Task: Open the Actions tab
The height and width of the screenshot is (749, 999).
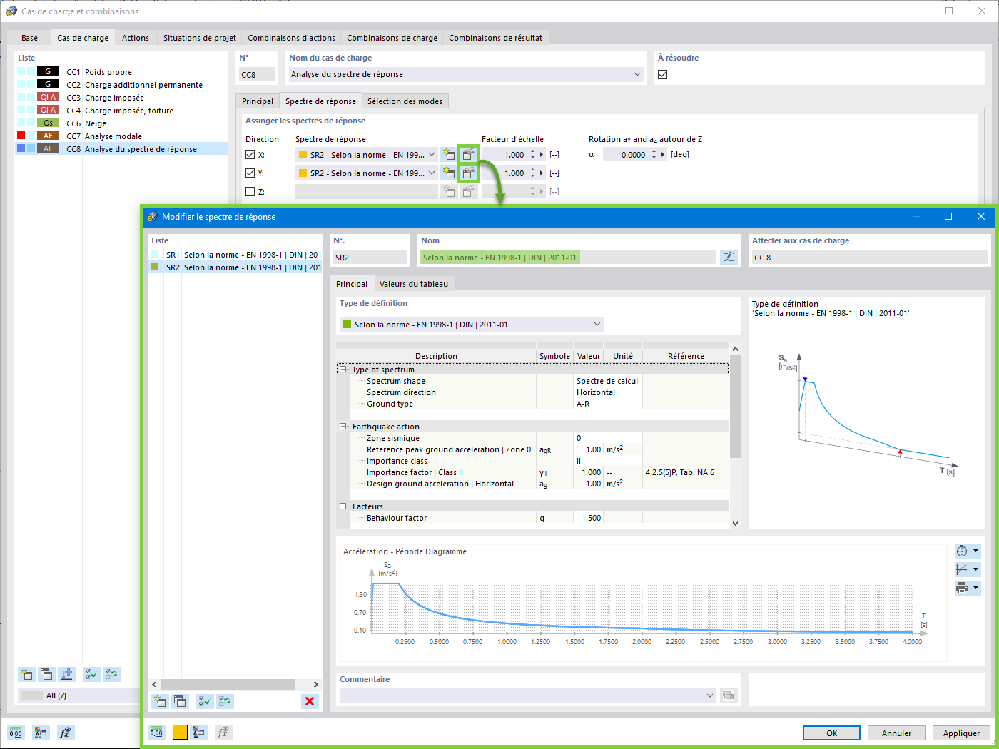Action: 136,38
